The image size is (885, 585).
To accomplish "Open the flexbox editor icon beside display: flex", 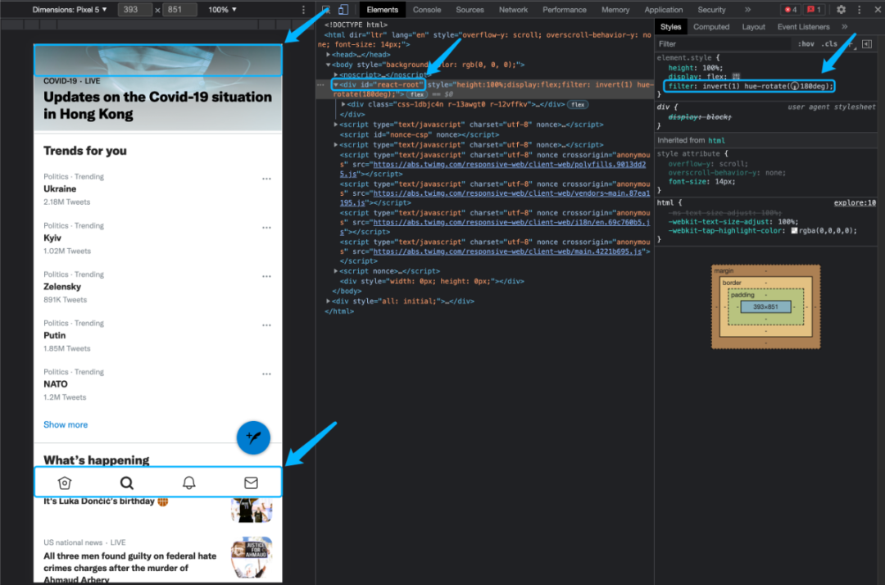I will click(735, 76).
